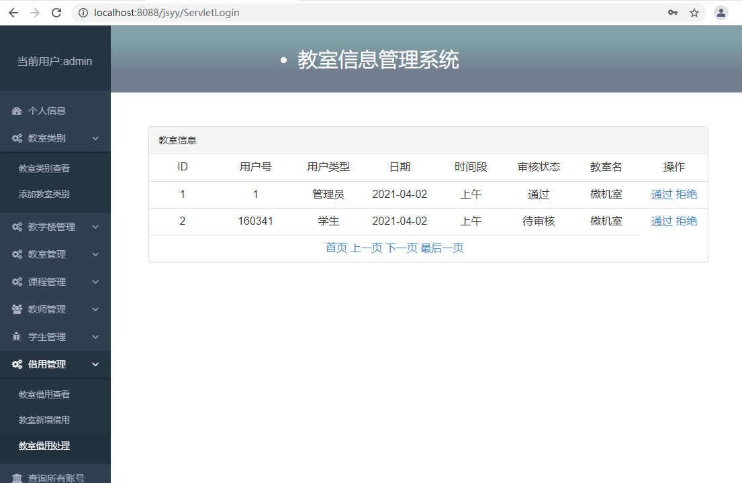Screen dimensions: 742x483
Task: Go to 下一页 in pagination
Action: coord(402,248)
